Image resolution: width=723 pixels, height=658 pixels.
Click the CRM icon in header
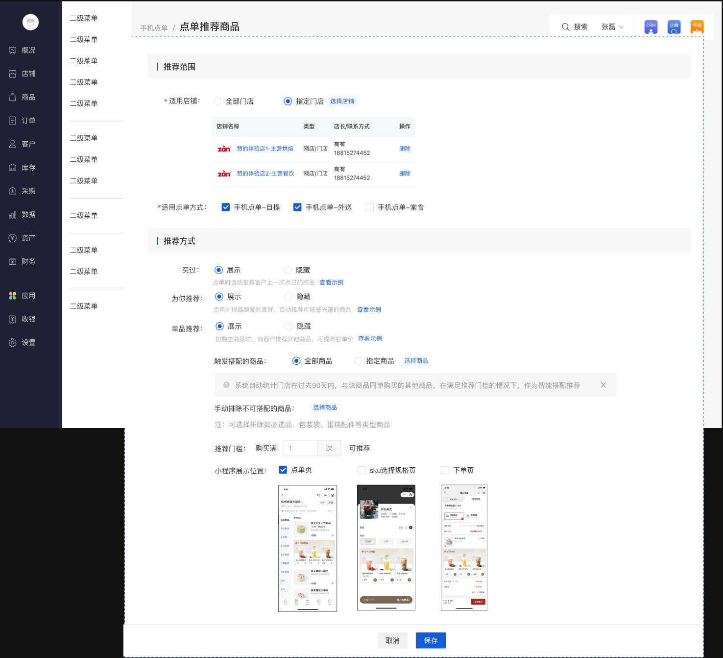tap(651, 27)
